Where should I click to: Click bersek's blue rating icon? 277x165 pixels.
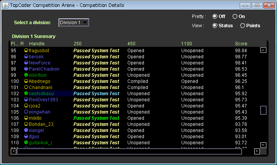point(26,56)
